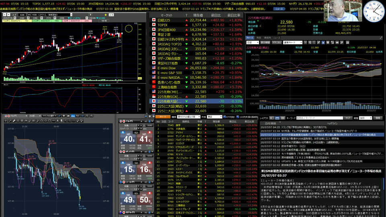386x217 pixels.
Task: Click USD/JPY buy price 107.41 button
Action: click(x=145, y=138)
